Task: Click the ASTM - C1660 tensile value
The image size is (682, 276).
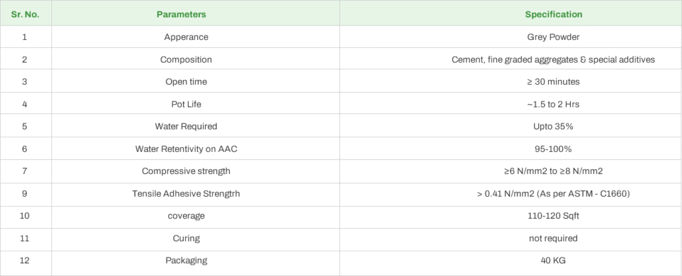Action: 553,194
